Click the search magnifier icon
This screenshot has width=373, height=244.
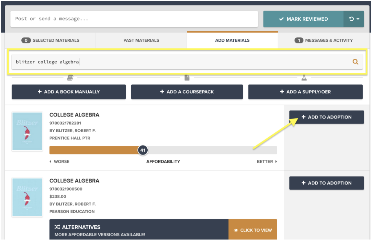pos(355,62)
